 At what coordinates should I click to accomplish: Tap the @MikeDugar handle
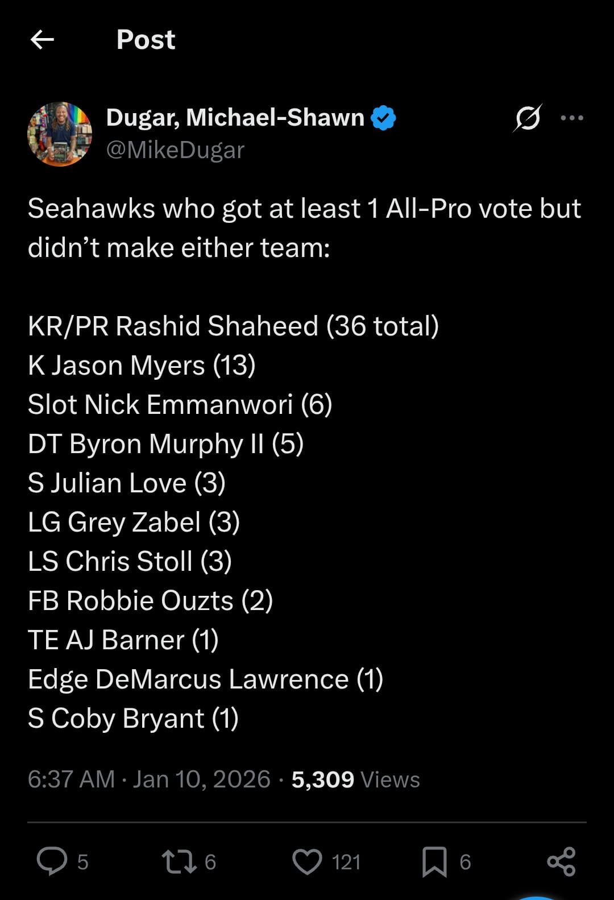pyautogui.click(x=175, y=150)
